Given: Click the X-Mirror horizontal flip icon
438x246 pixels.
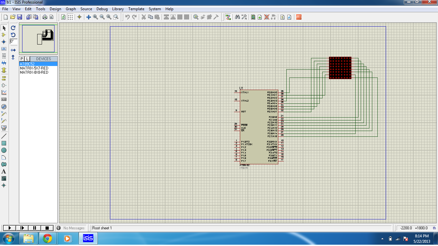Looking at the screenshot, I should point(13,50).
